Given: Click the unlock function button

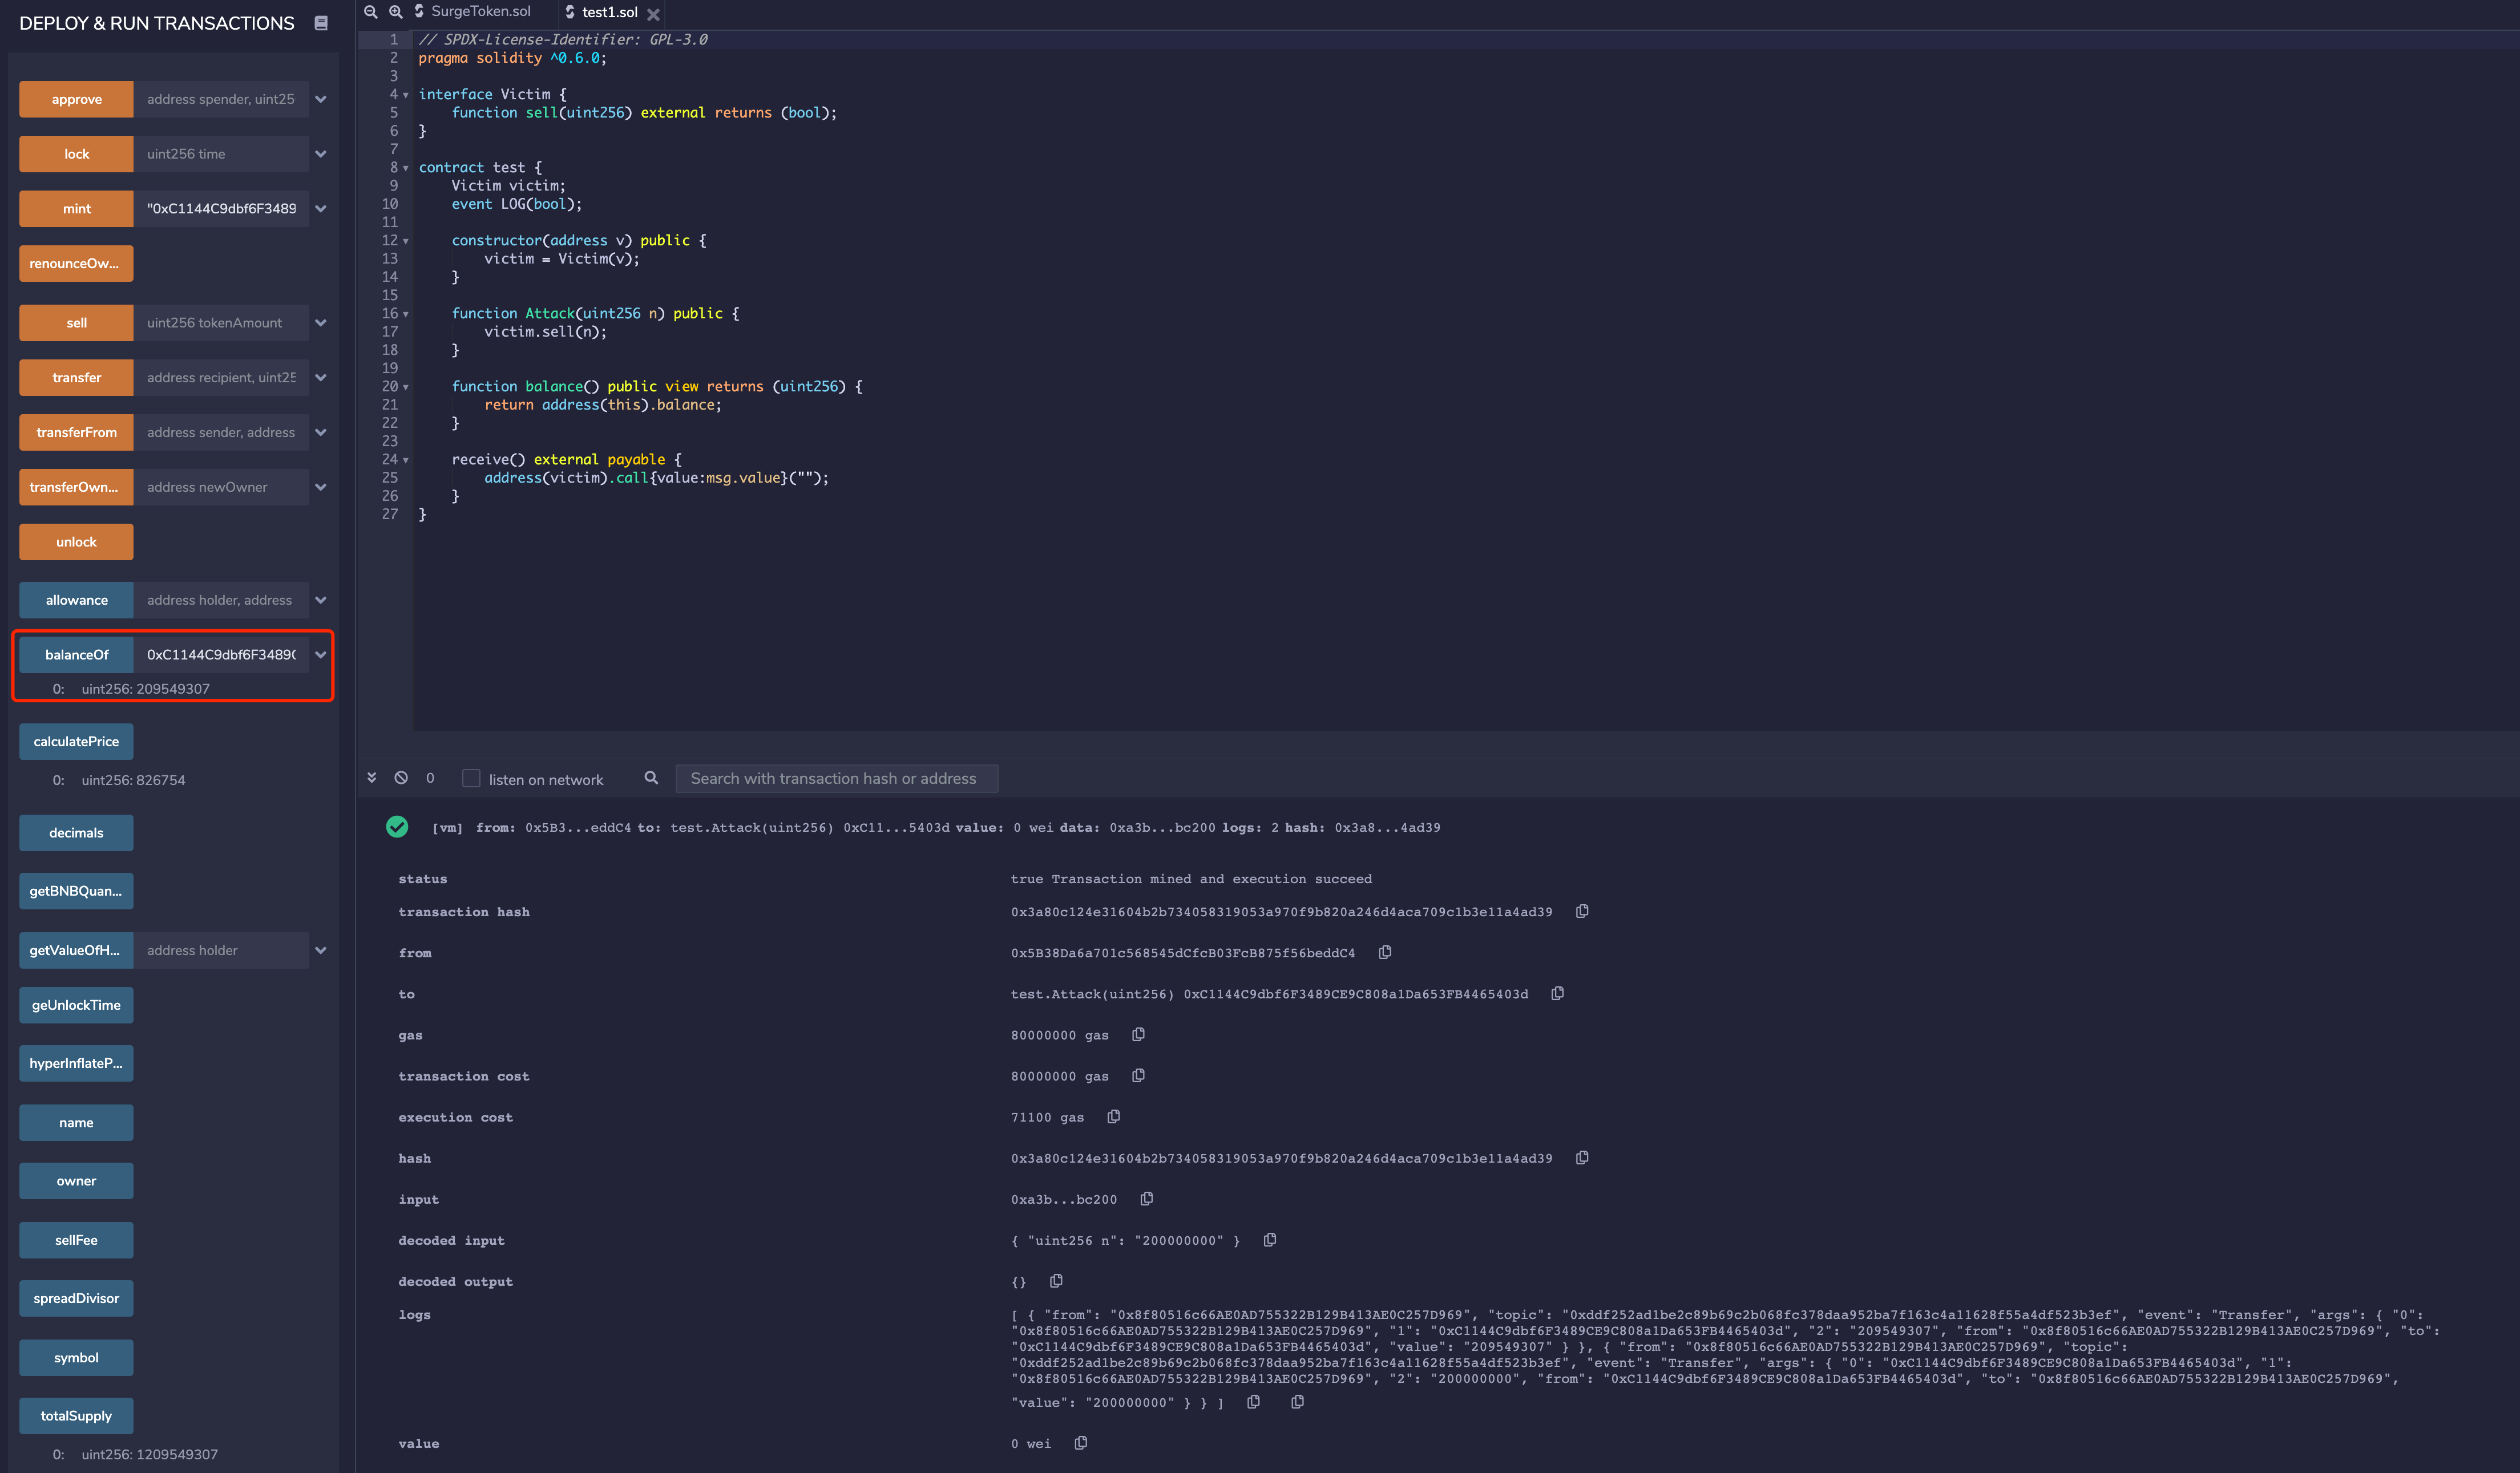Looking at the screenshot, I should (76, 541).
